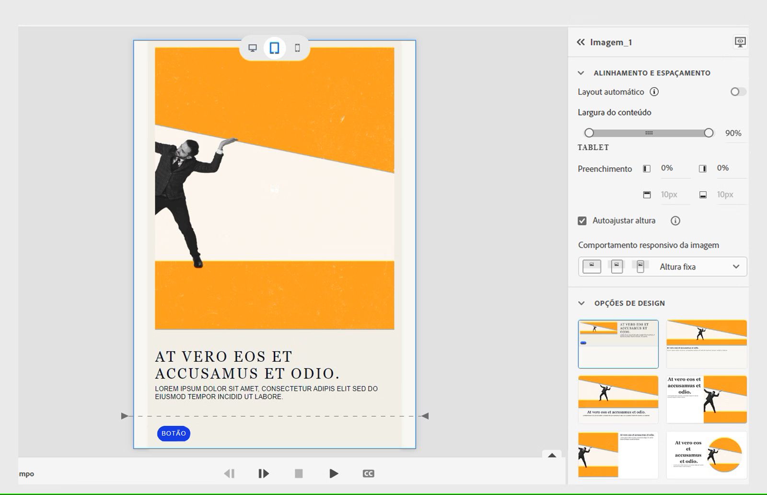This screenshot has width=767, height=495.
Task: Click the TABLET label in the panel
Action: [x=593, y=148]
